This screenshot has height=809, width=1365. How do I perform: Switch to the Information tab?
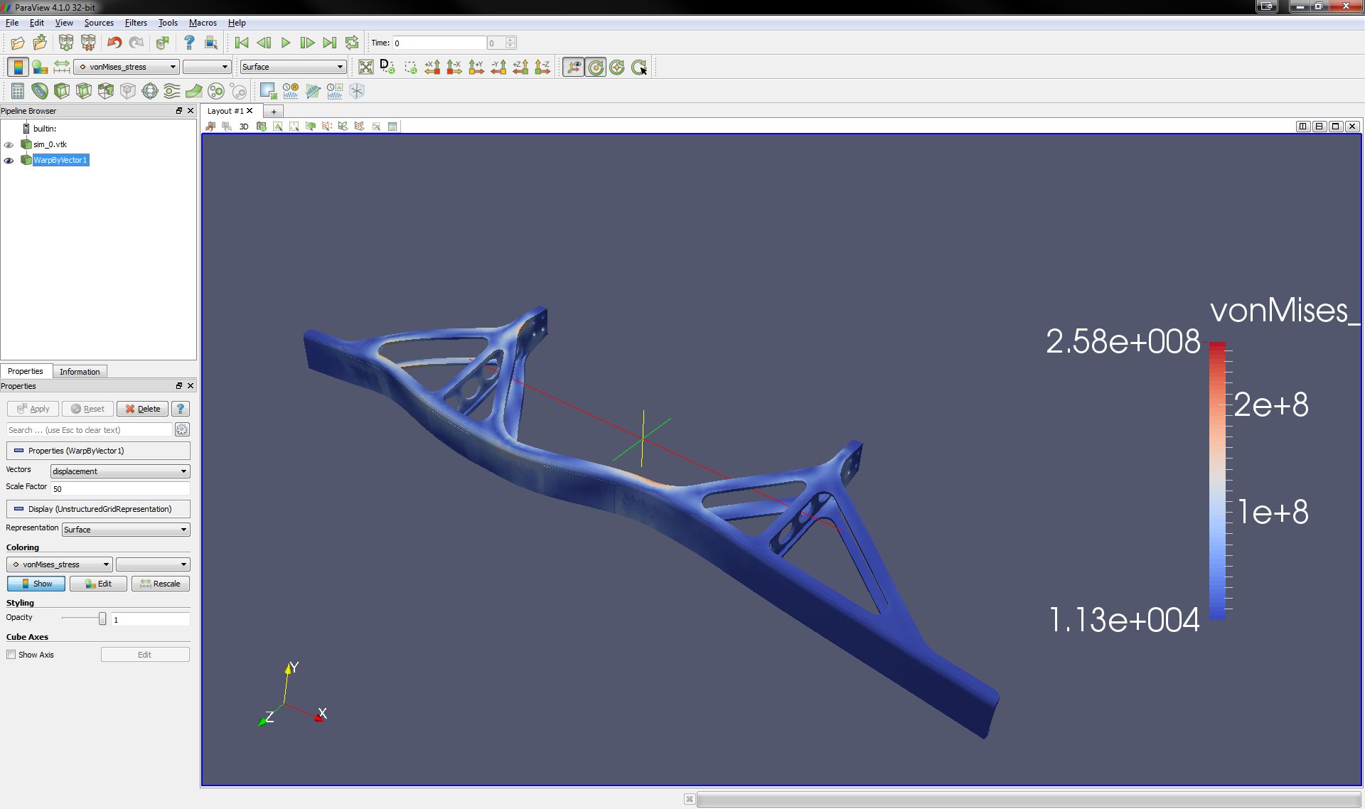click(80, 372)
